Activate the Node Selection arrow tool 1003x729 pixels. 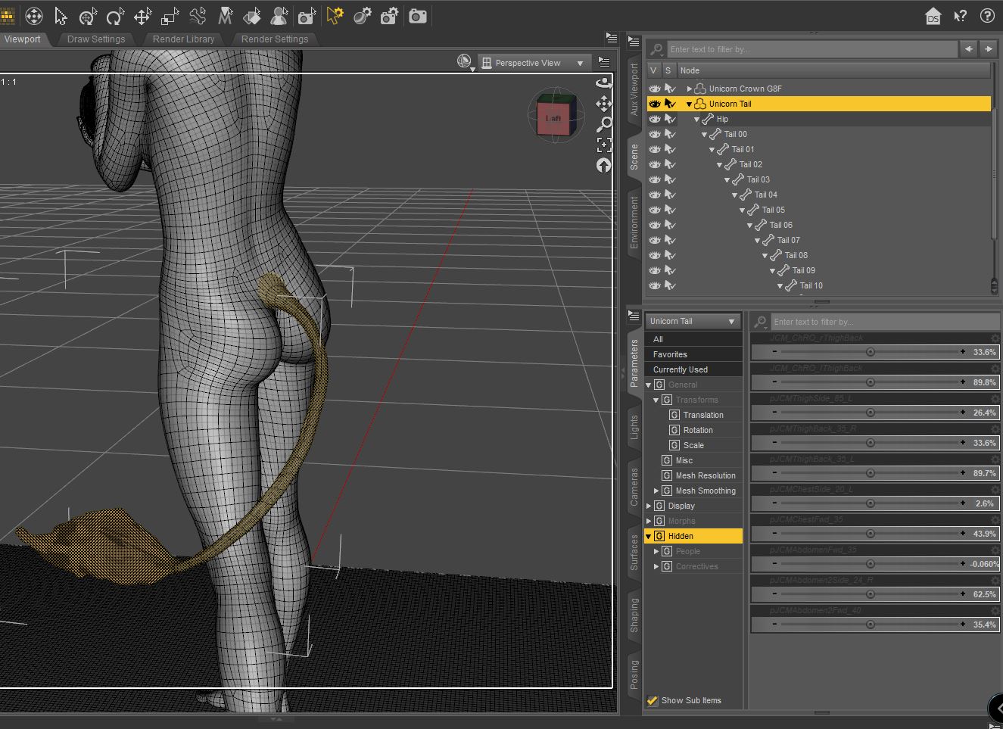click(x=61, y=16)
